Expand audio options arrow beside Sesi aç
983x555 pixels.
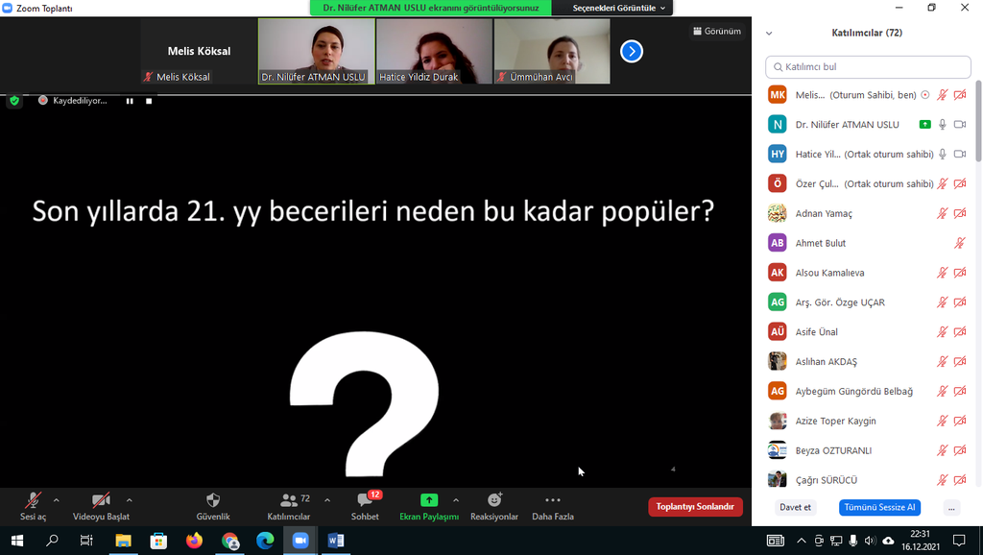click(x=56, y=500)
